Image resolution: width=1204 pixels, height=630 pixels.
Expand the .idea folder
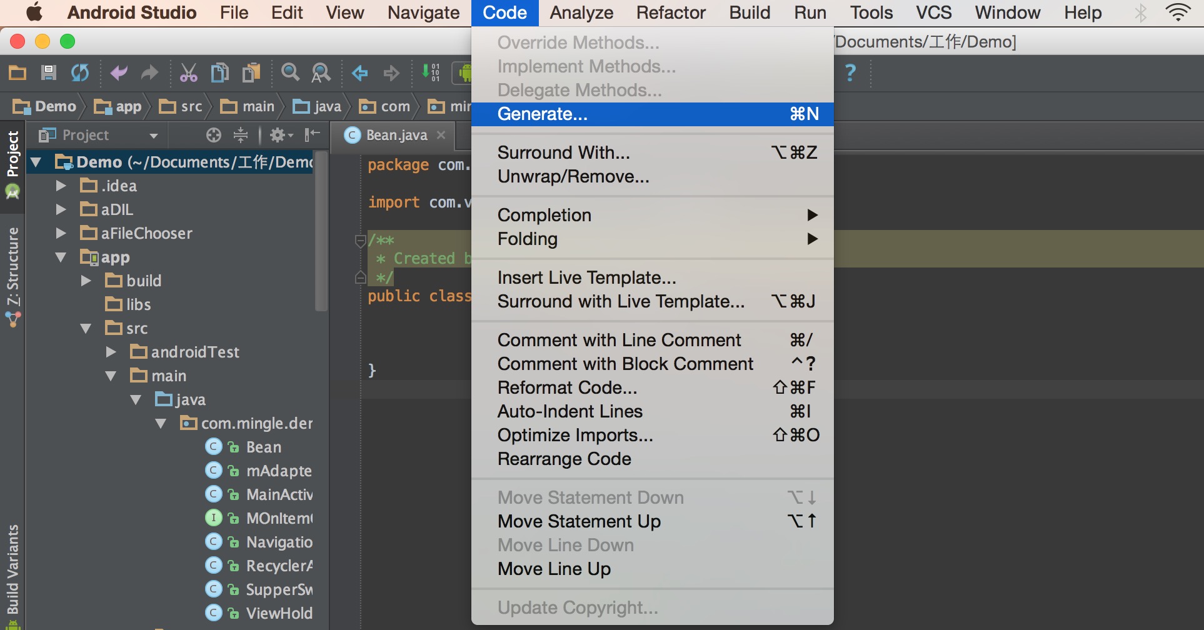(60, 185)
